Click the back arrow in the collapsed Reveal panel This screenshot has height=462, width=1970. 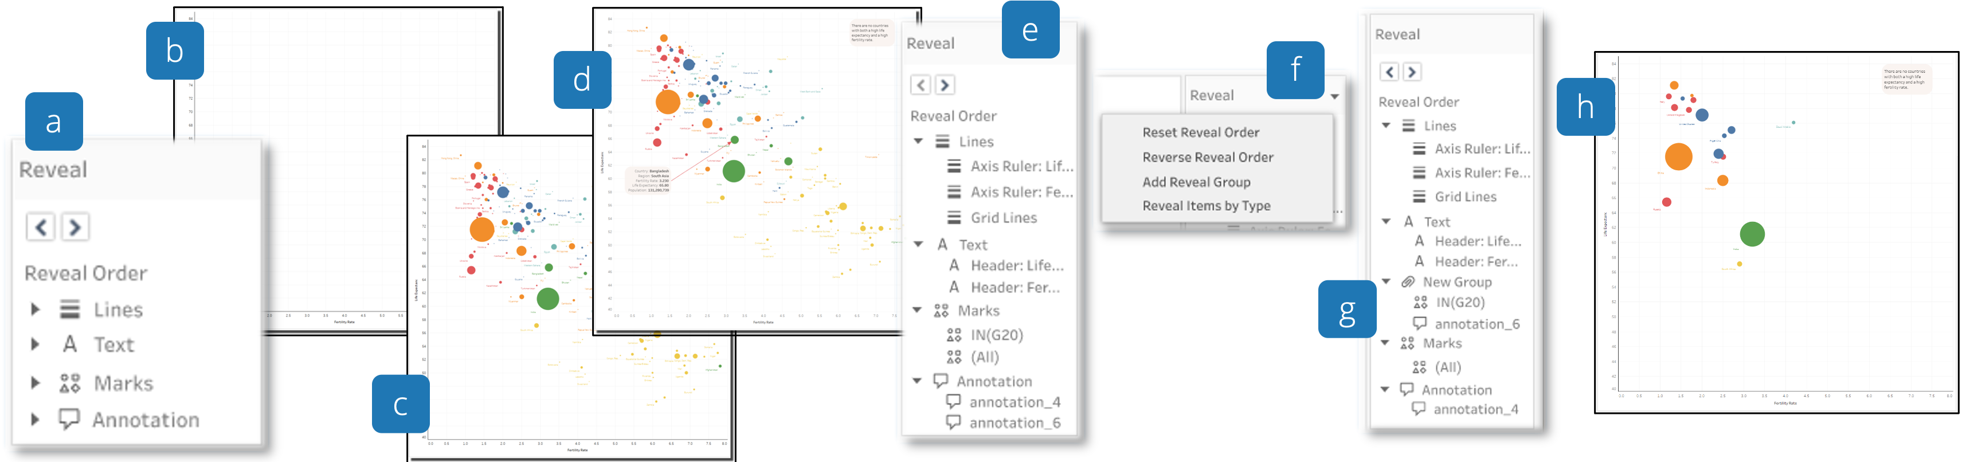coord(41,226)
